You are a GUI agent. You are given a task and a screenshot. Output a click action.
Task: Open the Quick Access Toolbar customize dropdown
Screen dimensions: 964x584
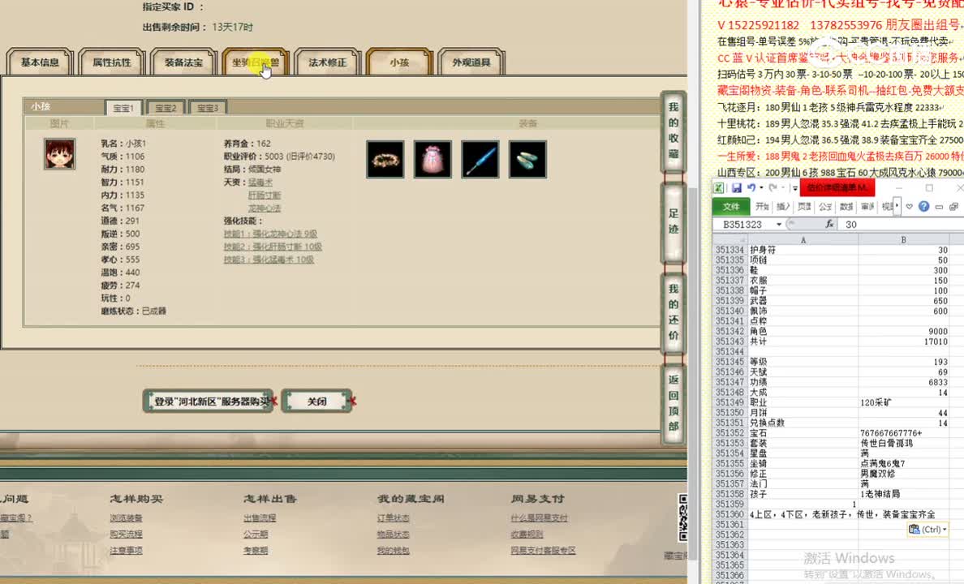coord(794,188)
